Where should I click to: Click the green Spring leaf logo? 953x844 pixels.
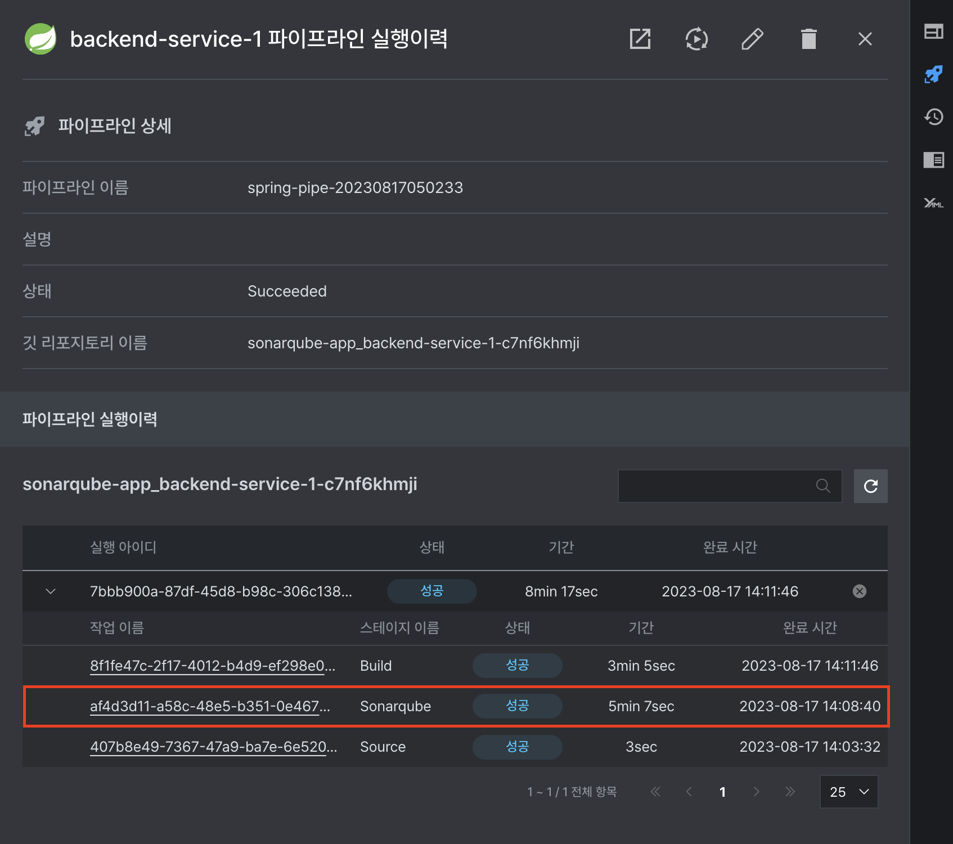click(41, 39)
